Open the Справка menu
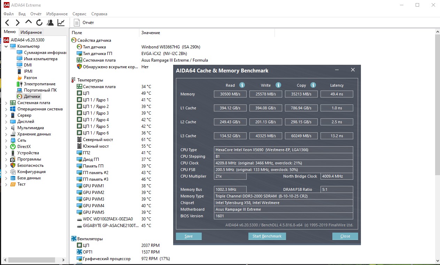The height and width of the screenshot is (265, 440). (x=99, y=14)
